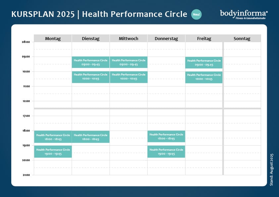Select the Donnerstag column header
This screenshot has height=197, width=279.
click(166, 38)
